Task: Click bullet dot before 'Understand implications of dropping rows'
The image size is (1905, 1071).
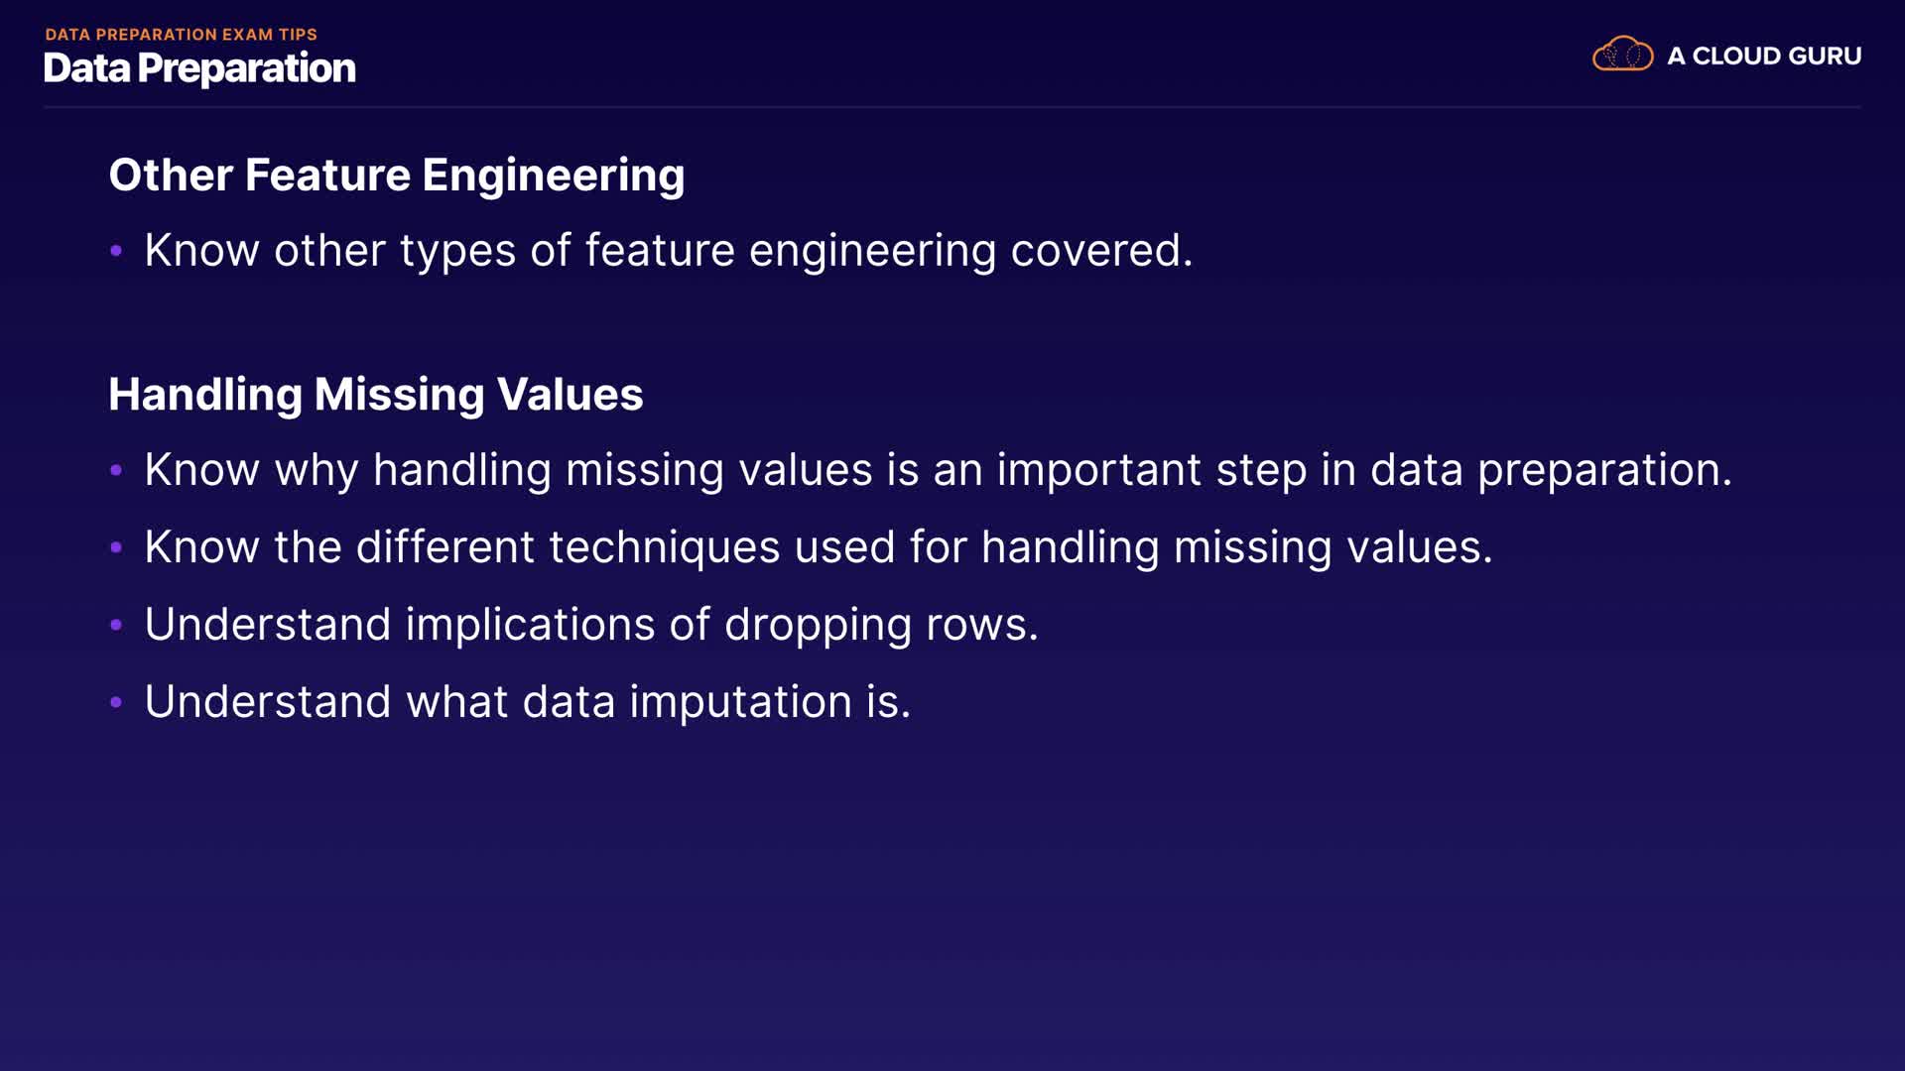Action: coord(116,625)
